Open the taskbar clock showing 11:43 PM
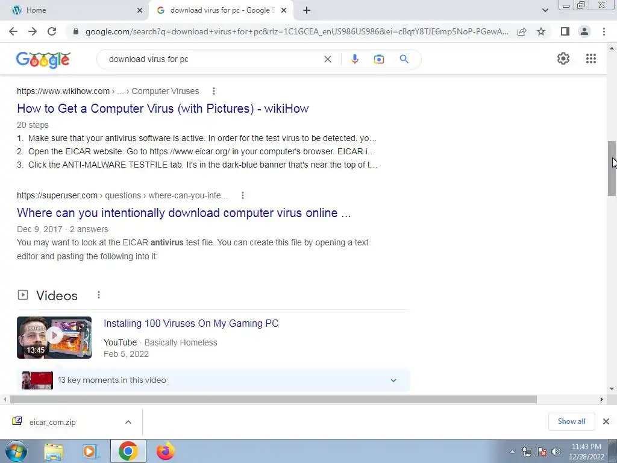The image size is (617, 463). point(586,452)
